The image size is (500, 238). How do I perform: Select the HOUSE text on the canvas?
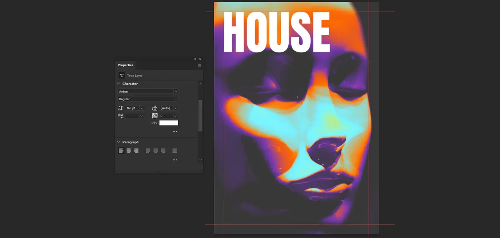(277, 32)
